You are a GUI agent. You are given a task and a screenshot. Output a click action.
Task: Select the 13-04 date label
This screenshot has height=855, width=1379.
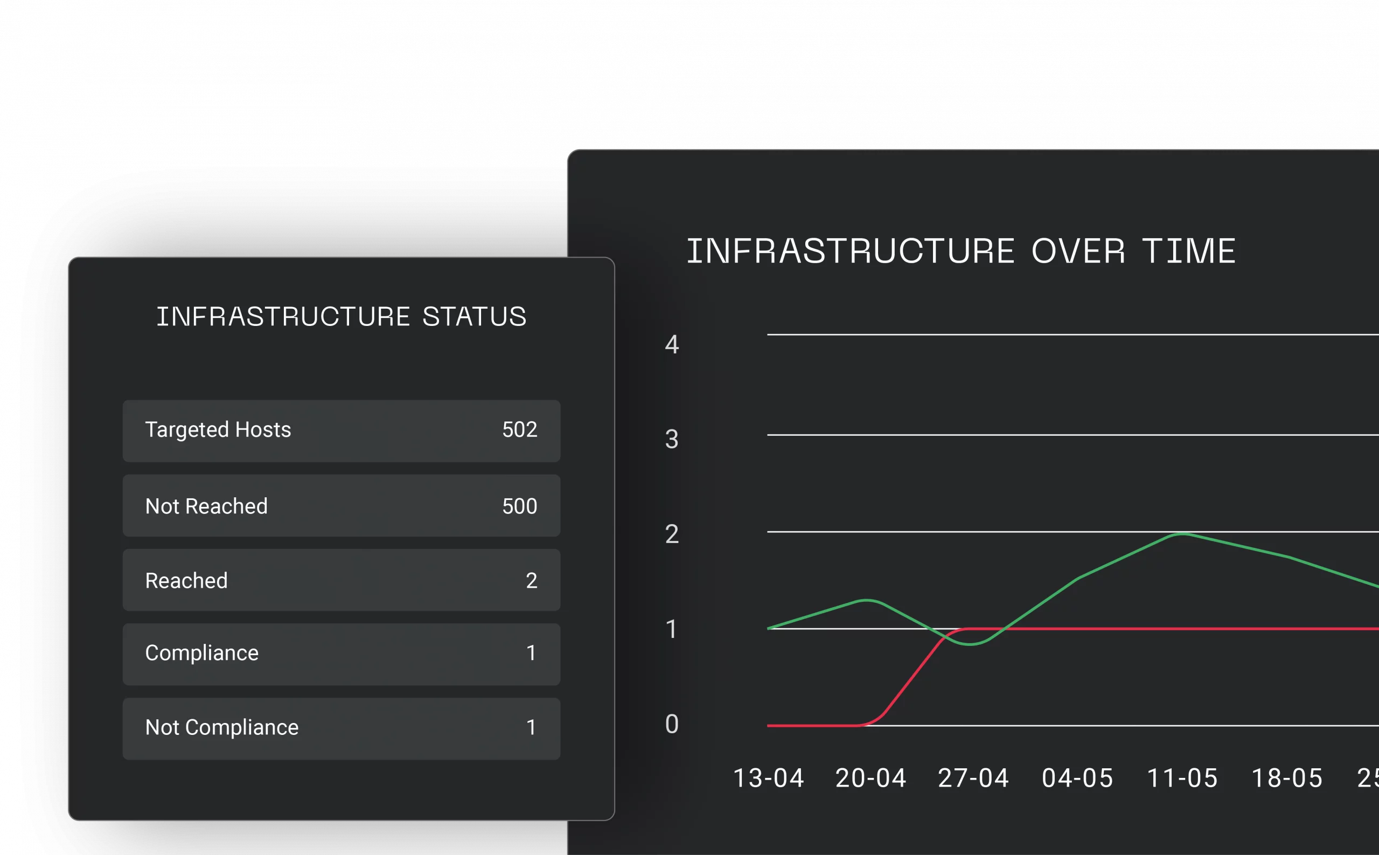pos(768,778)
